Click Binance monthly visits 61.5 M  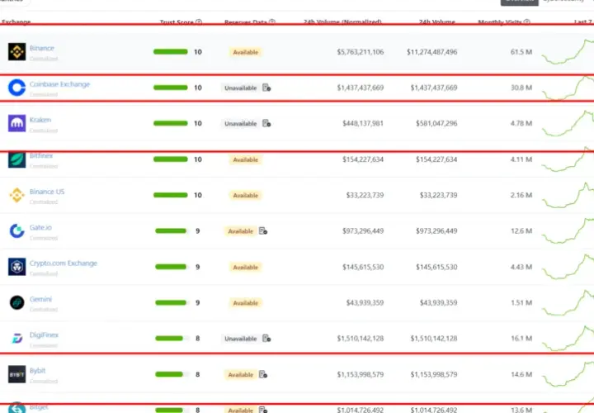(521, 52)
